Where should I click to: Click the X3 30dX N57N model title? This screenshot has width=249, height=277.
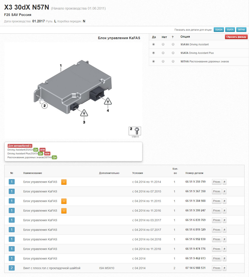(x=26, y=7)
